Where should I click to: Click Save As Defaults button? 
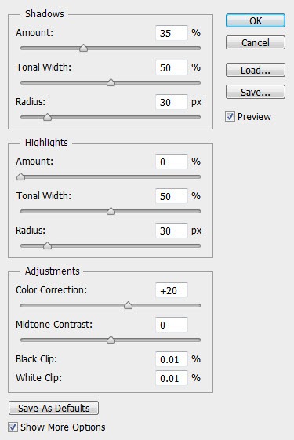[x=53, y=408]
